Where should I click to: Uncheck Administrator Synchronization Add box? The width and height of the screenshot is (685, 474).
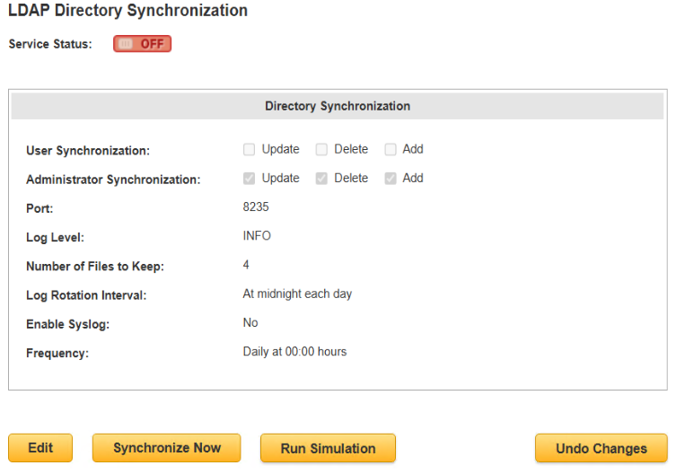[x=391, y=179]
